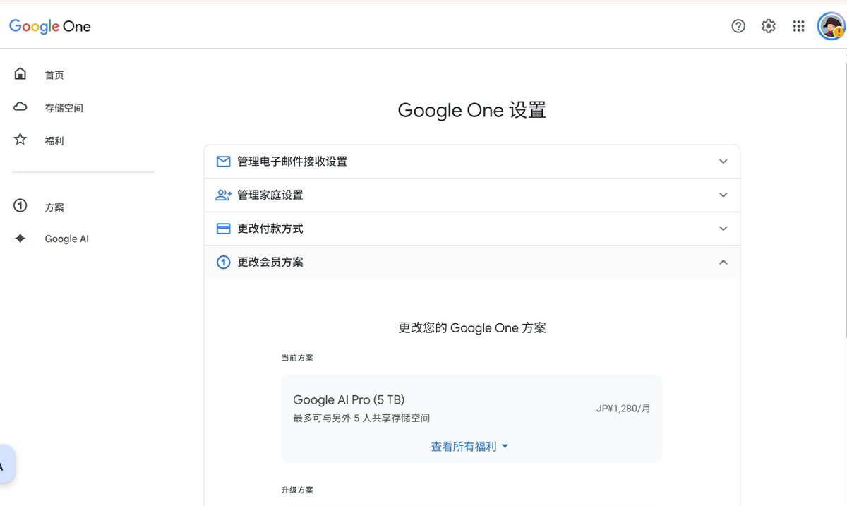
Task: Expand the 管理电子邮件接收设置 chevron
Action: 723,162
